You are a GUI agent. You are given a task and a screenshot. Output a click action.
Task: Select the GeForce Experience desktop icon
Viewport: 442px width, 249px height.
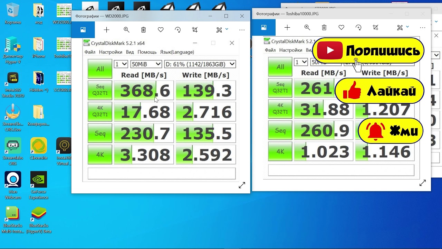[39, 186]
